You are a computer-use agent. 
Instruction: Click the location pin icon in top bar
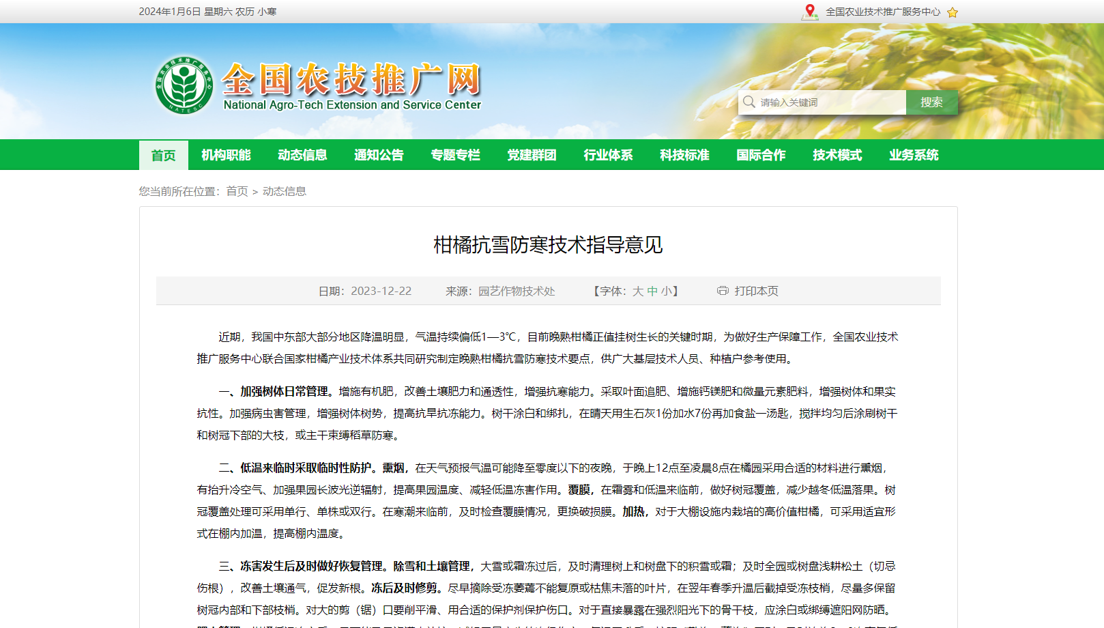point(809,12)
